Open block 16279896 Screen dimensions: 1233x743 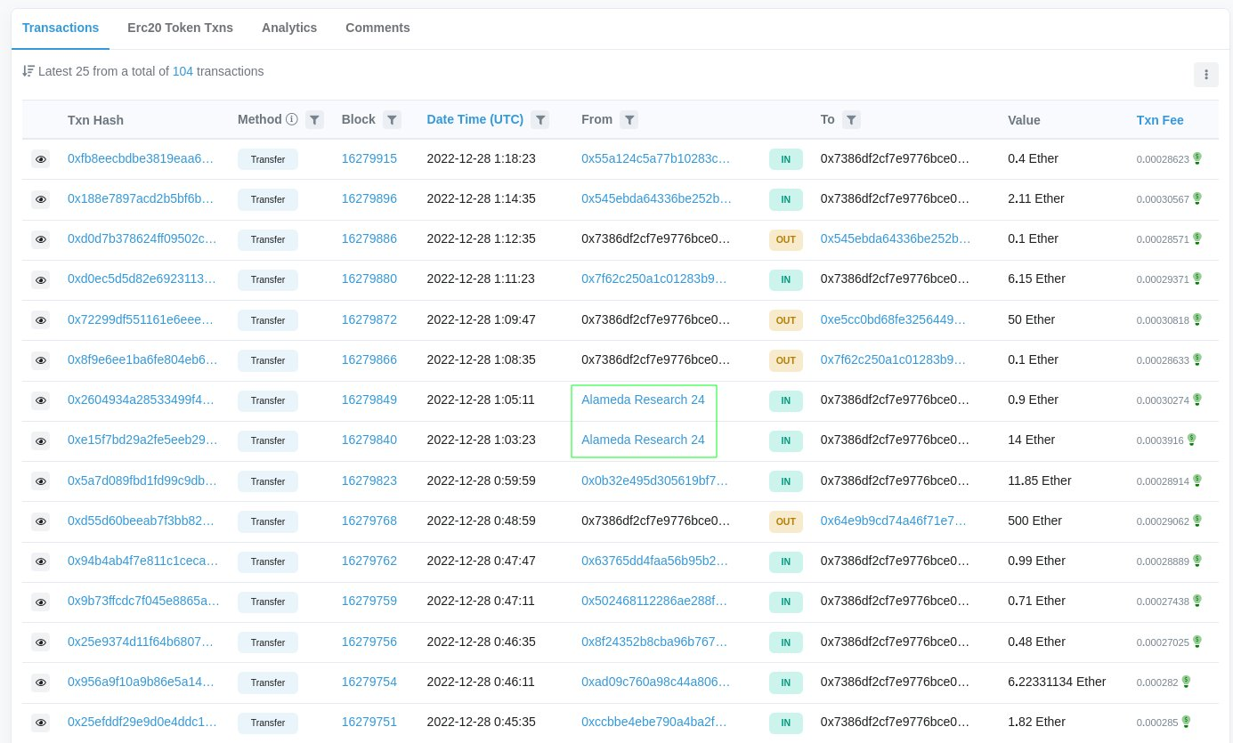click(369, 198)
